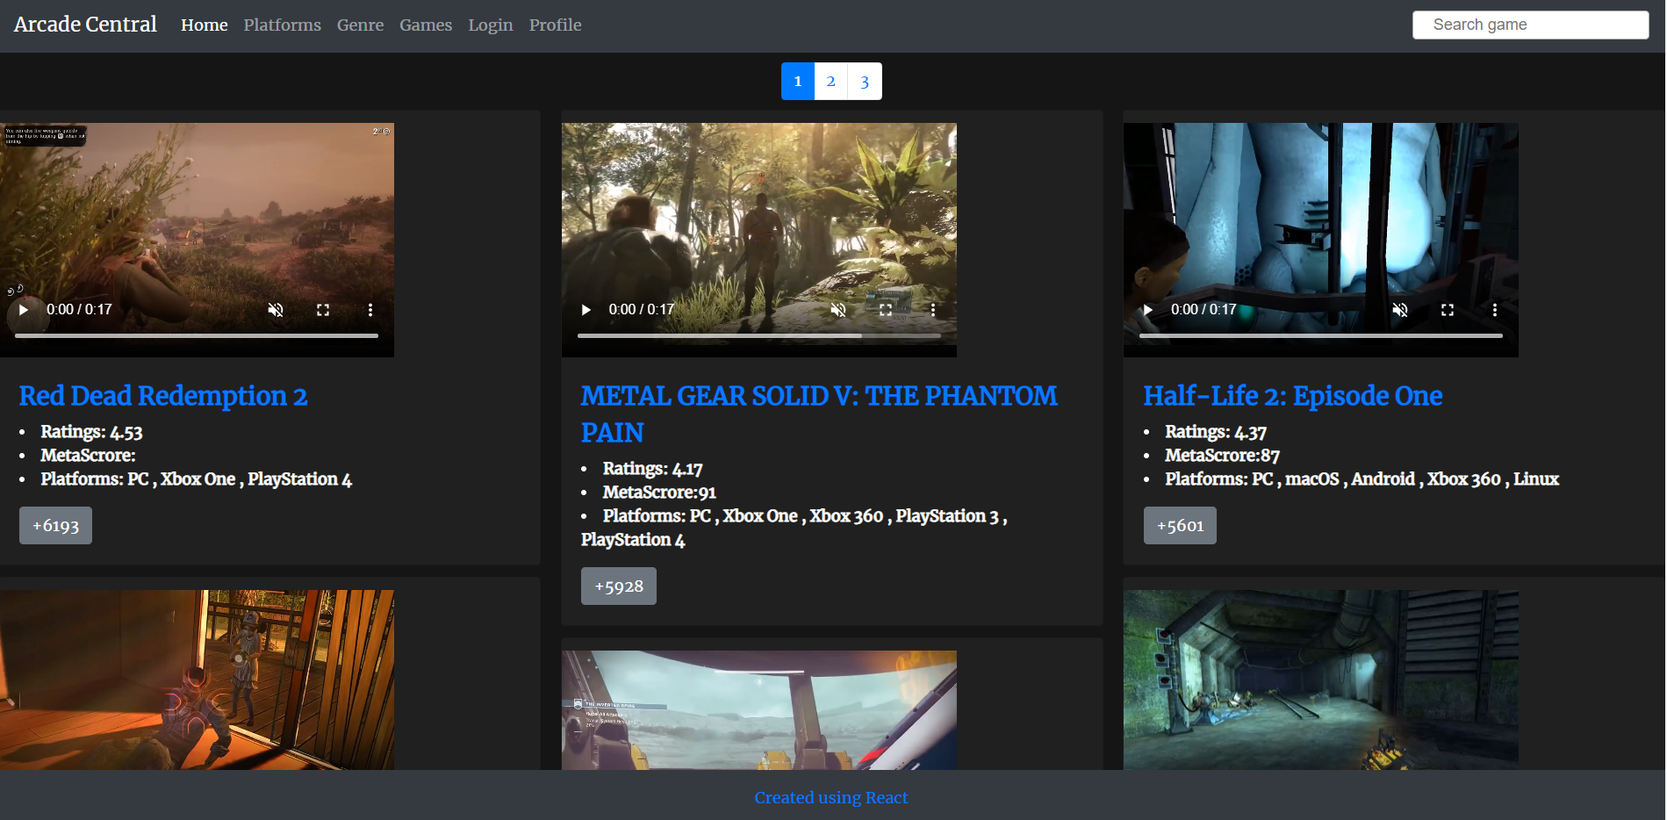This screenshot has width=1667, height=820.
Task: Play the Red Dead Redemption 2 video
Action: (x=24, y=310)
